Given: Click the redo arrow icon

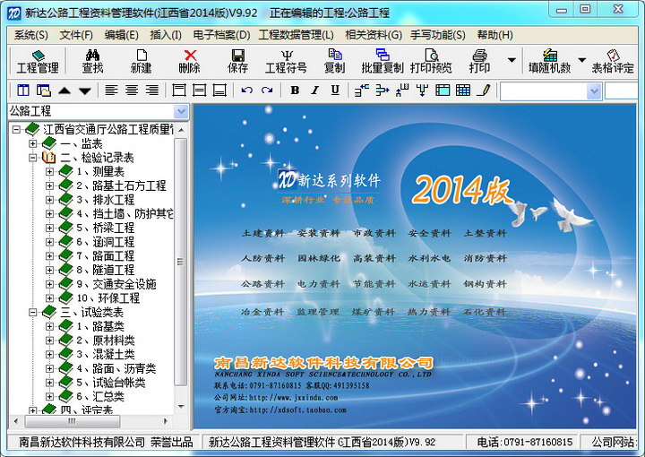Looking at the screenshot, I should [x=267, y=91].
